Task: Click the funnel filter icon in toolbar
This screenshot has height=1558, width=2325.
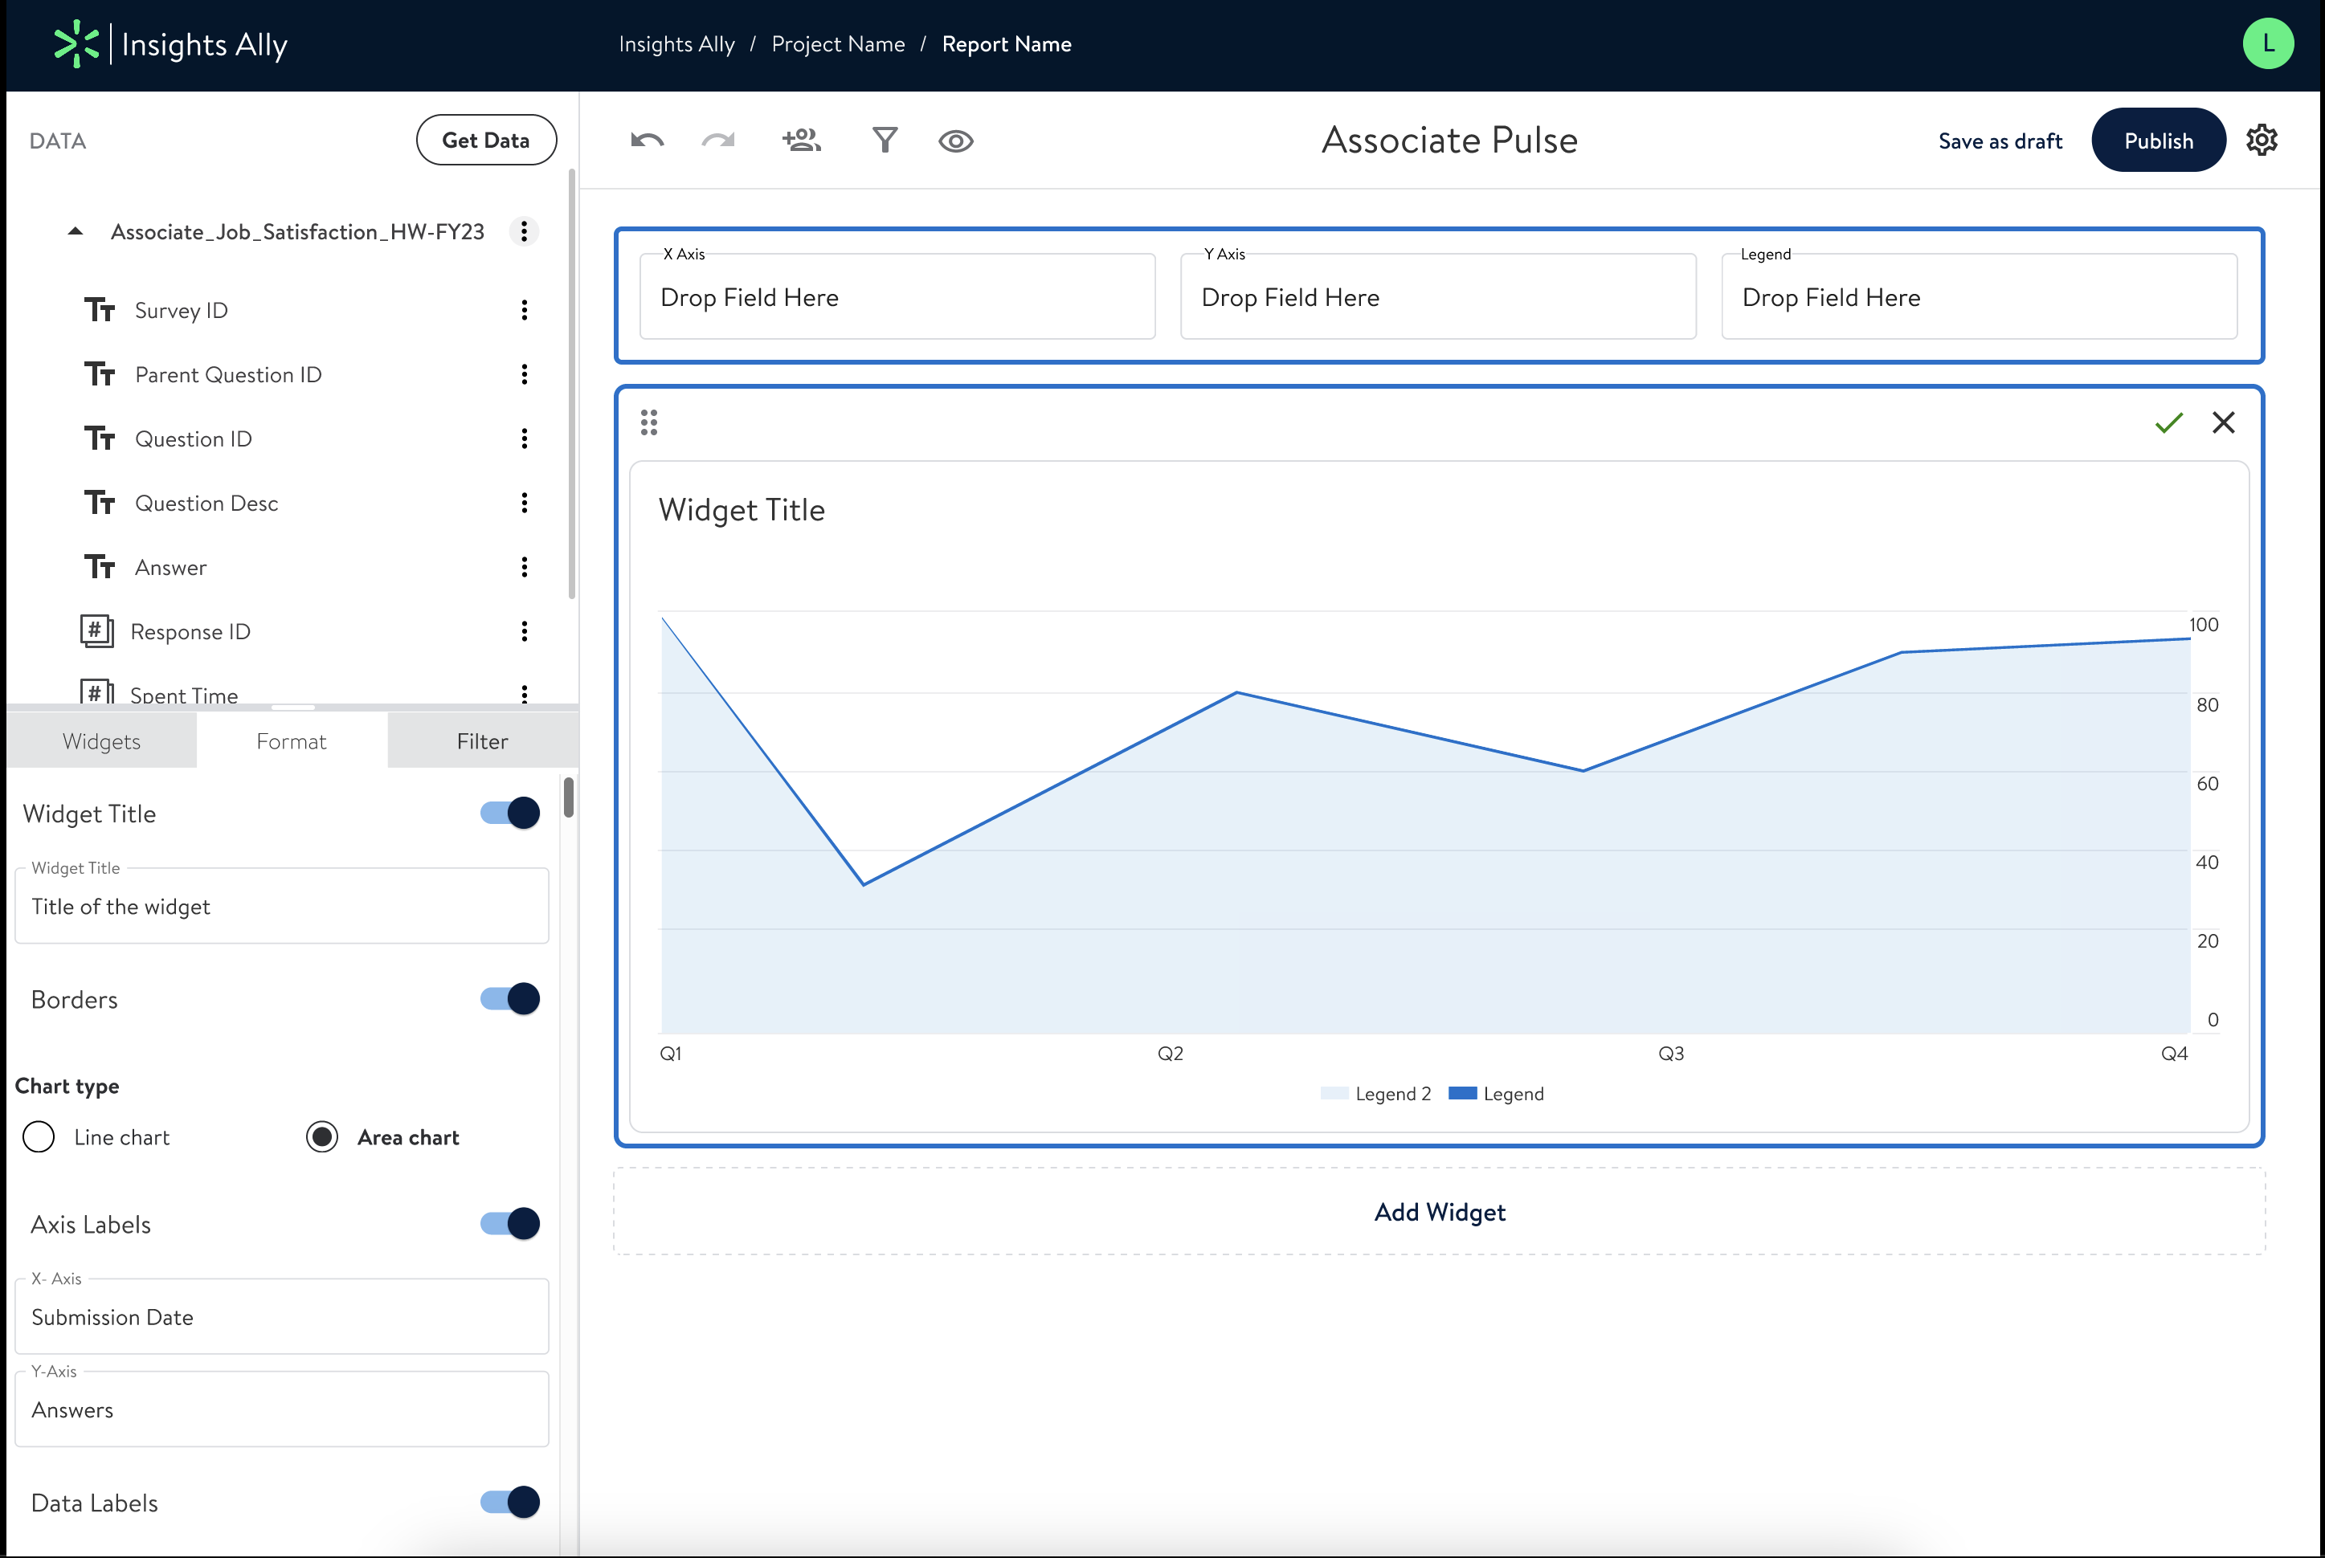Action: [x=885, y=140]
